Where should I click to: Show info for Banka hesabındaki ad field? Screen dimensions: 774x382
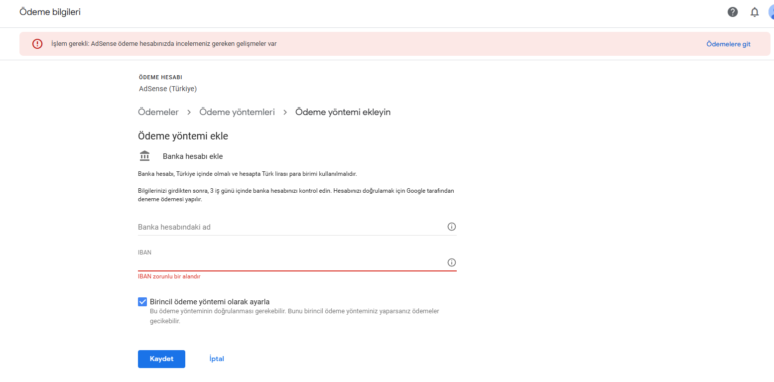(452, 227)
